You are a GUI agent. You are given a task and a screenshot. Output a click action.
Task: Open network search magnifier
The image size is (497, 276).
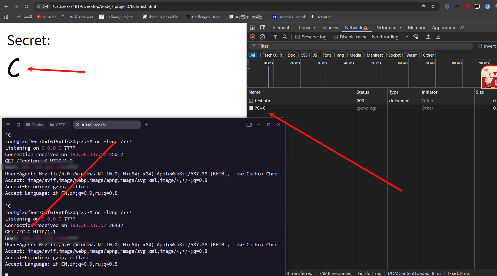[x=285, y=37]
